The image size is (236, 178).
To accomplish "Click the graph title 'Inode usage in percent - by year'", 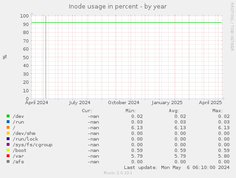I will (118, 7).
